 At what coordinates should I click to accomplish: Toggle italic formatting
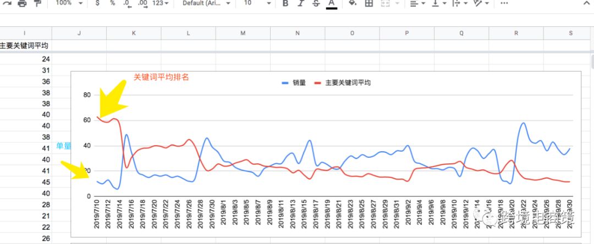pos(301,3)
